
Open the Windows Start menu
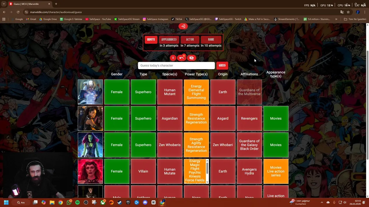(x=6, y=202)
